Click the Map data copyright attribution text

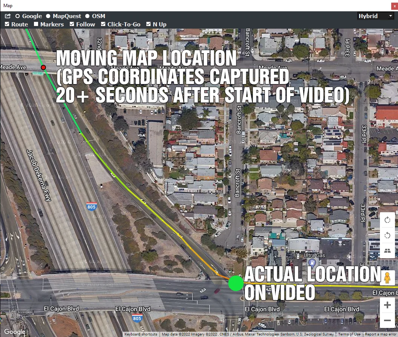(247, 334)
